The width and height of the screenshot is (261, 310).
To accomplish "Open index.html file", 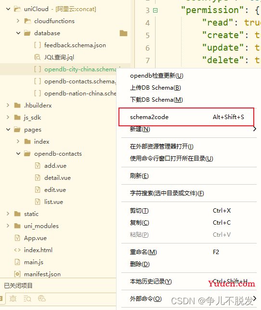I will pos(38,250).
